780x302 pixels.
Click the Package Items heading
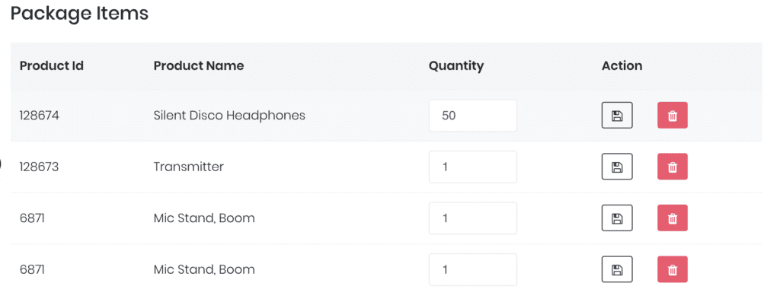(79, 14)
